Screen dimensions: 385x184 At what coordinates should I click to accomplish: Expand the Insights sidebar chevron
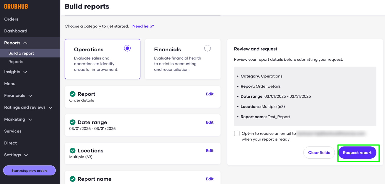coord(25,72)
